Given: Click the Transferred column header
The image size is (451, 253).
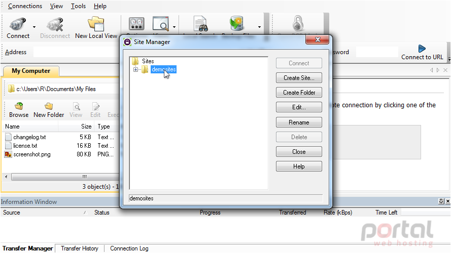Looking at the screenshot, I should point(292,213).
